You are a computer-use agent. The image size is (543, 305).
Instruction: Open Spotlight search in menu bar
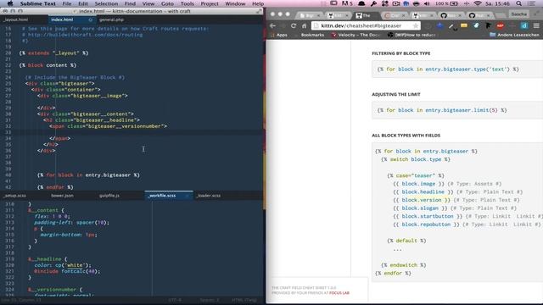click(518, 3)
